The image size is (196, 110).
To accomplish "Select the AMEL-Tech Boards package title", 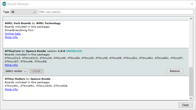I will 18,23.
